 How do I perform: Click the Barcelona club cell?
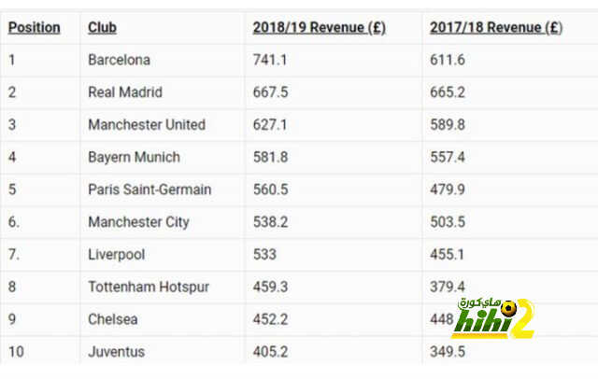119,60
